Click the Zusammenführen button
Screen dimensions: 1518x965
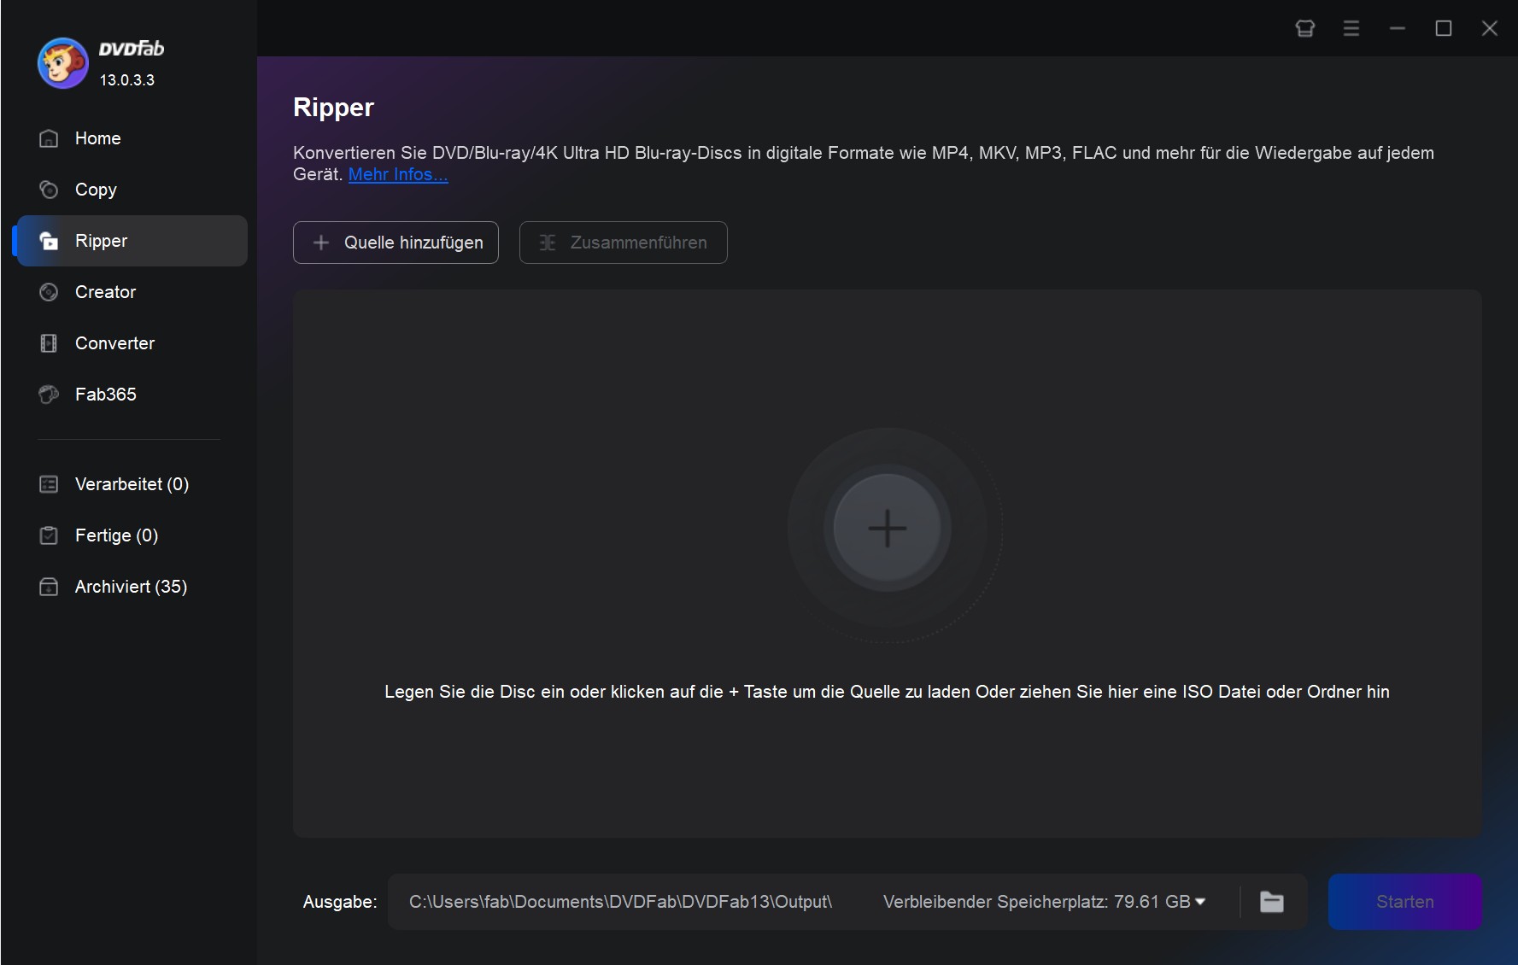point(624,243)
